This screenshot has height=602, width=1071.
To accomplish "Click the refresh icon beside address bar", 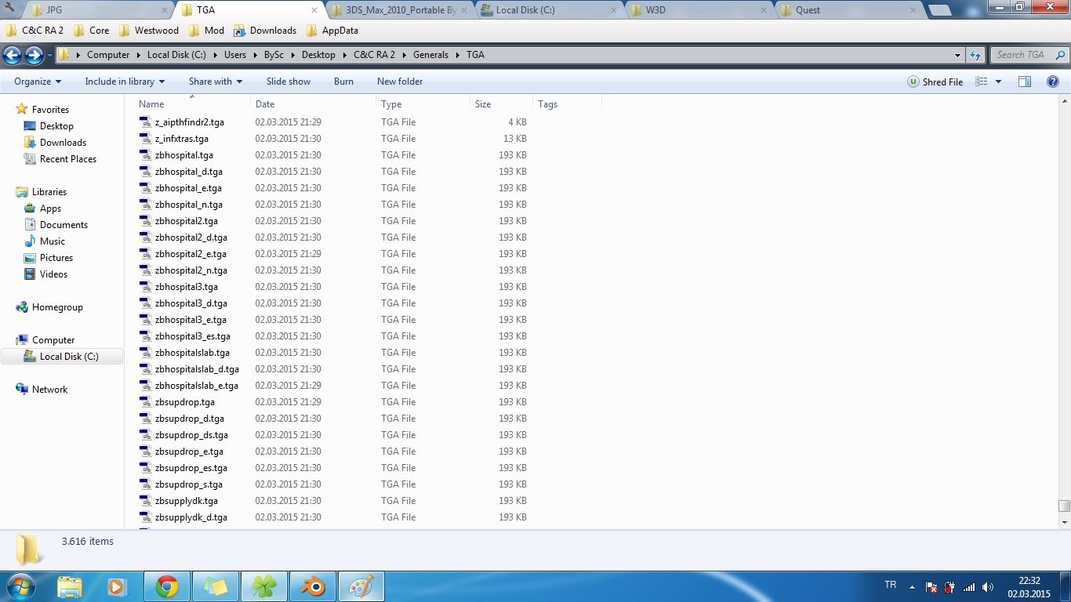I will click(x=975, y=55).
